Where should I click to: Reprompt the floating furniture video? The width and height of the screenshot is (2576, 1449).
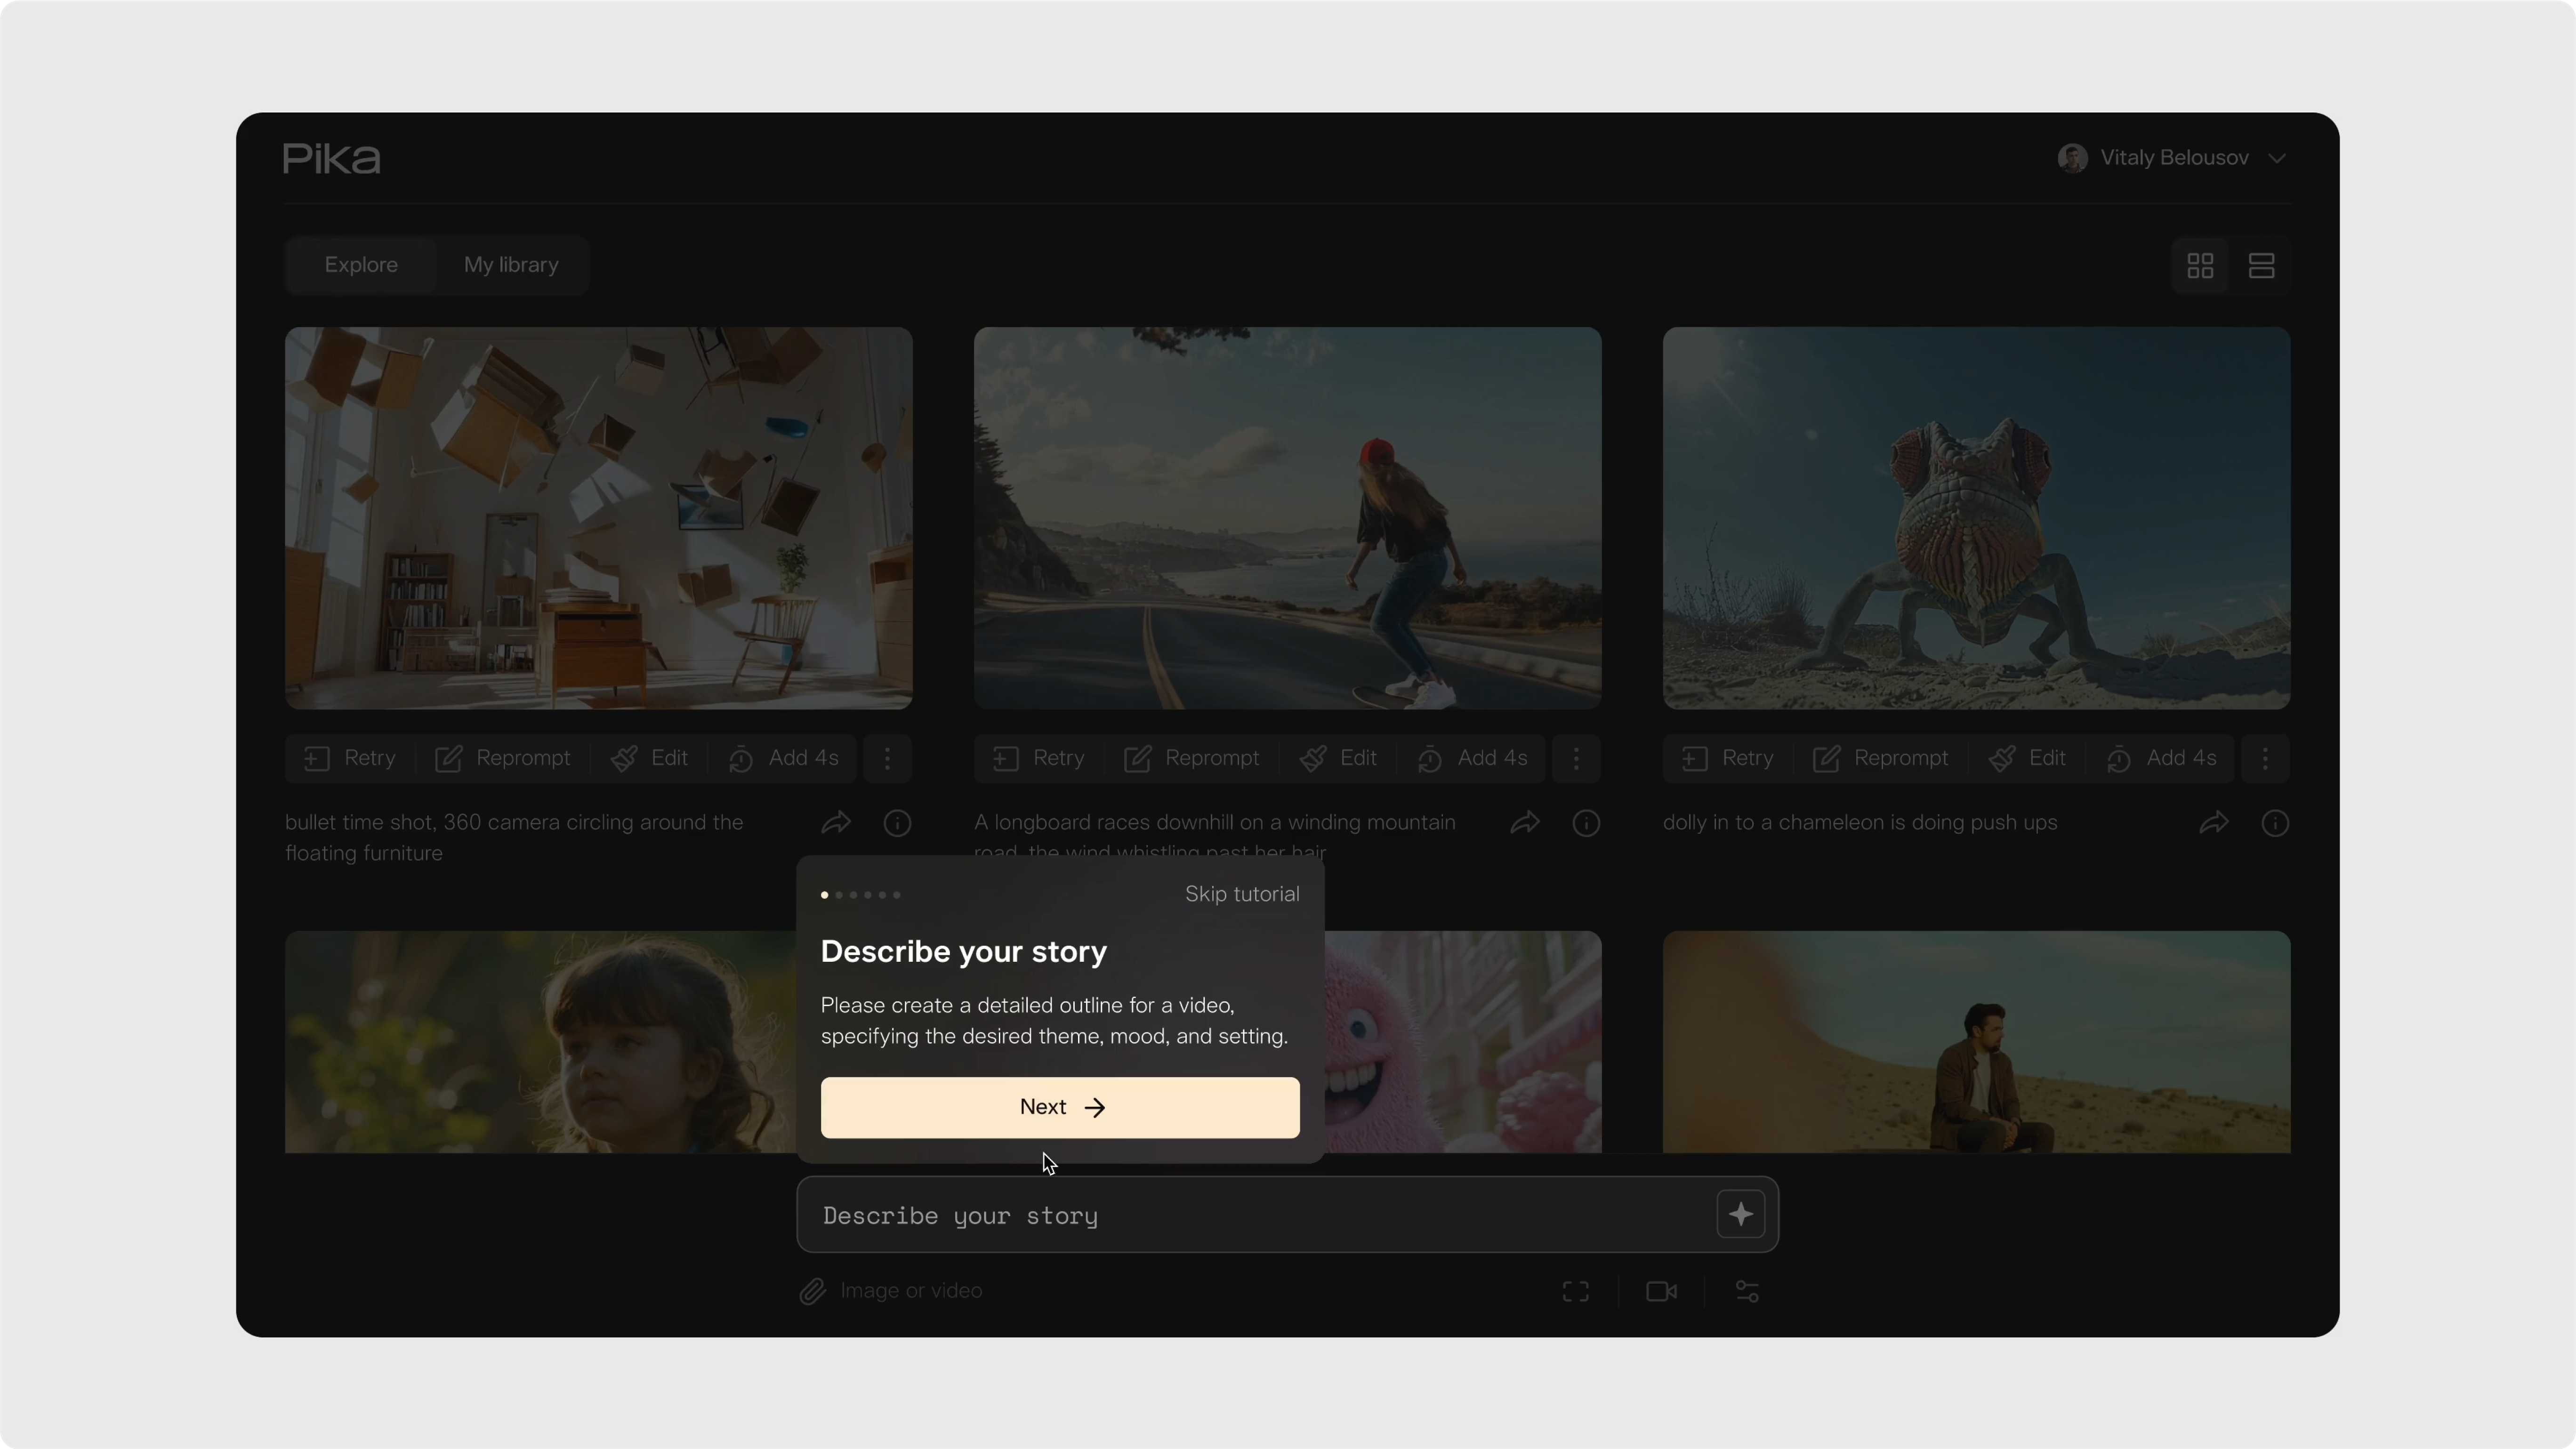(503, 758)
